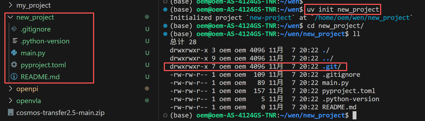Select the openvla folder name

pyautogui.click(x=29, y=101)
